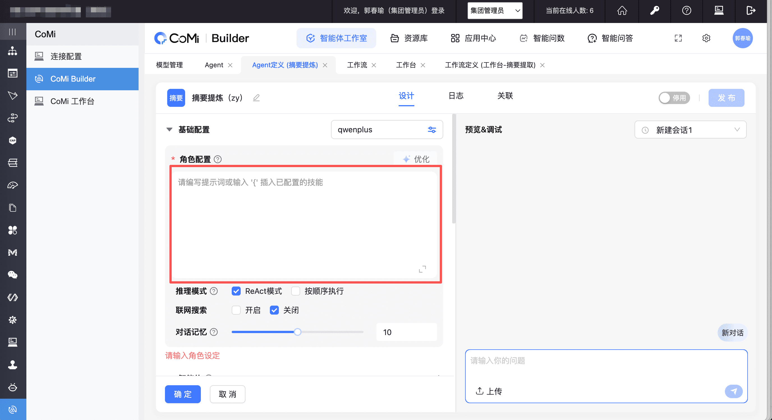Open the 资源库 navigation item
The height and width of the screenshot is (420, 772).
tap(409, 38)
